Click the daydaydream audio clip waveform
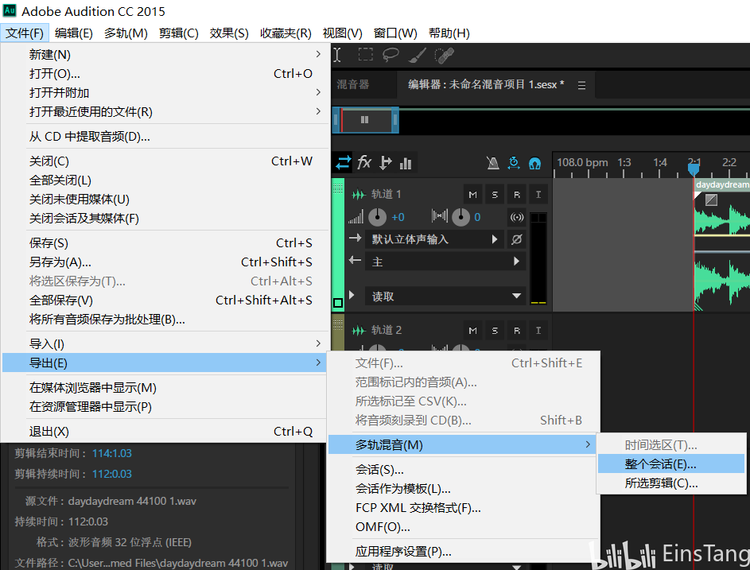This screenshot has height=570, width=750. tap(722, 251)
